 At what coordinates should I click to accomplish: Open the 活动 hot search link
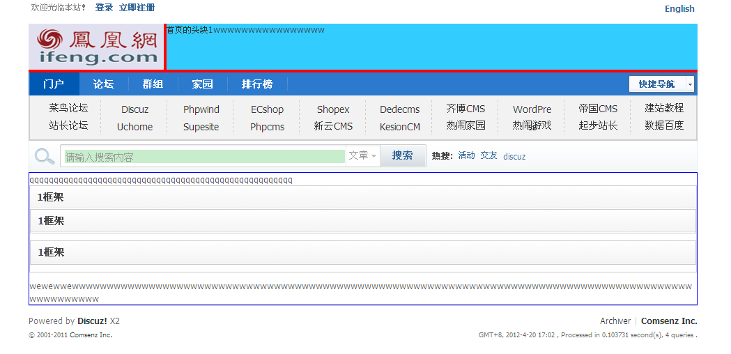pos(466,156)
